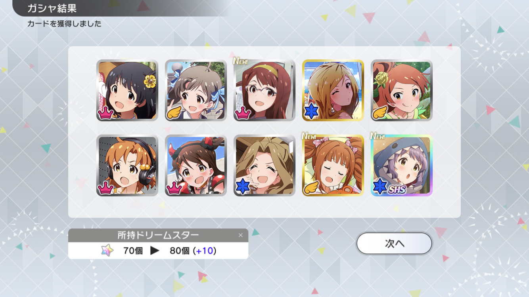The width and height of the screenshot is (529, 297).
Task: Tap blue star icon on laughing girl card
Action: pyautogui.click(x=243, y=187)
